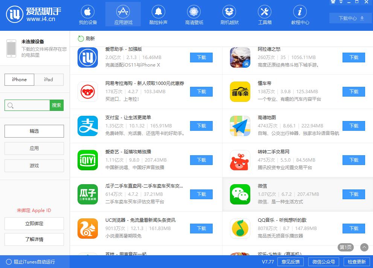Go to the 高清壁纸 section
The image size is (373, 268).
click(x=194, y=15)
